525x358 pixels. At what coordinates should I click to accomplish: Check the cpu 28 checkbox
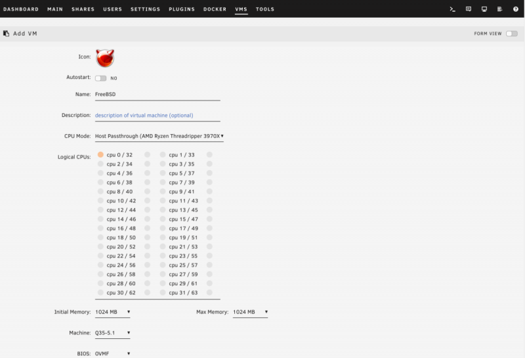pos(100,283)
